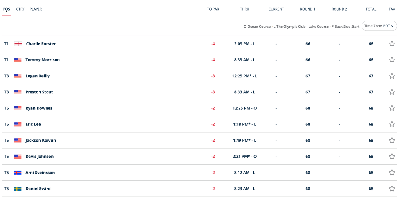Mark Ryan Downes as favorite
The height and width of the screenshot is (198, 400).
click(392, 108)
